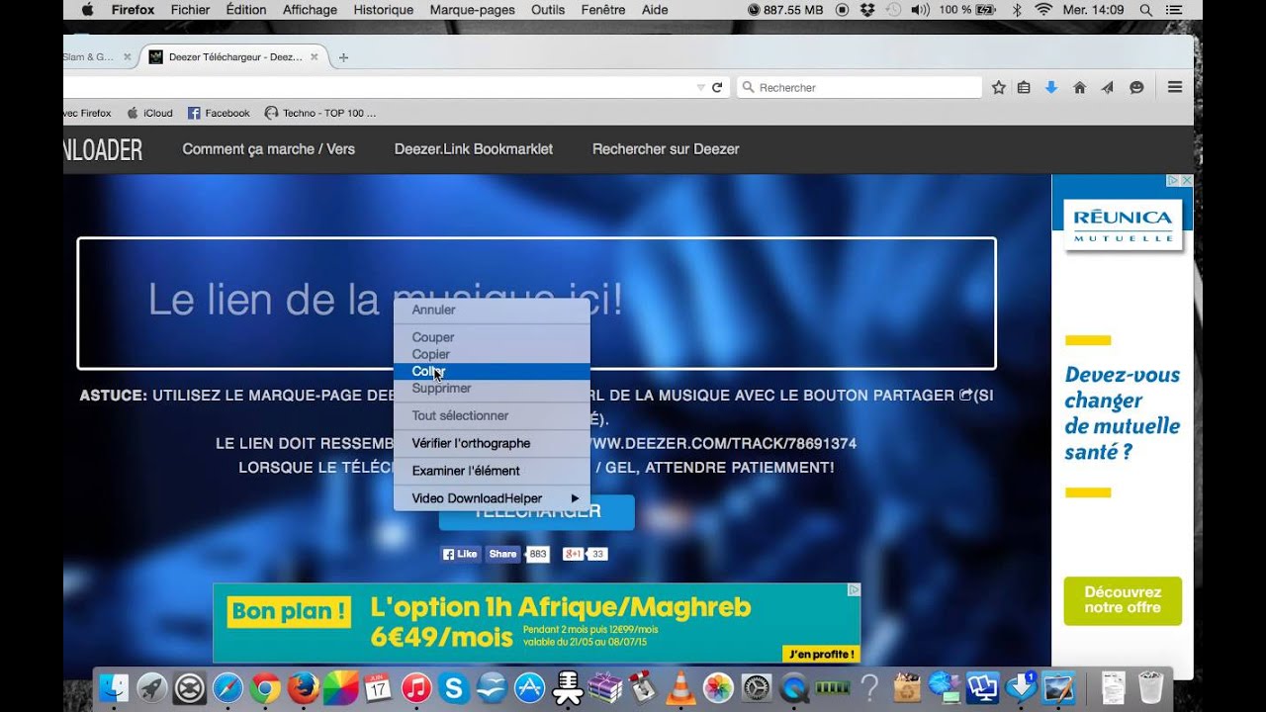Open Spotlight search magnifier
This screenshot has height=712, width=1266.
click(x=1145, y=10)
